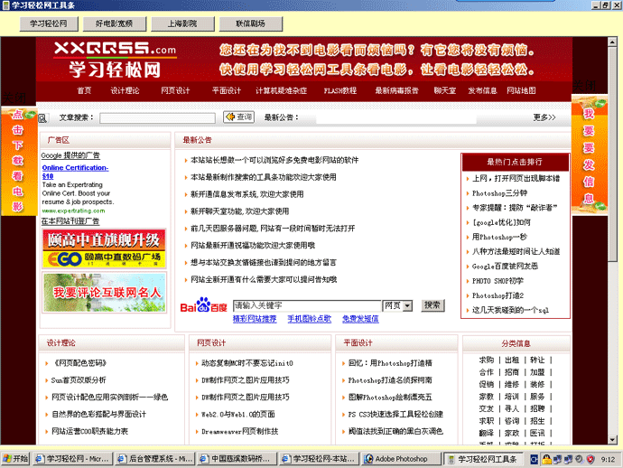Viewport: 623px width, 468px height.
Task: Click the 好电影宽频 toolbar button
Action: click(115, 23)
